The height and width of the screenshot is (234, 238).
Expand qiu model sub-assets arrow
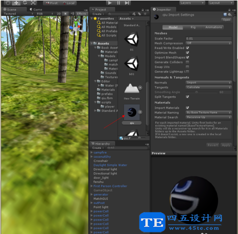click(x=140, y=112)
